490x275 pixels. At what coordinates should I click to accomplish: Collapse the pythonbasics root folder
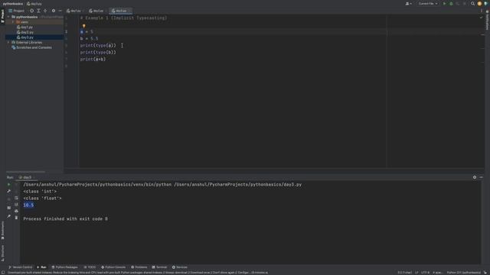[x=8, y=17]
